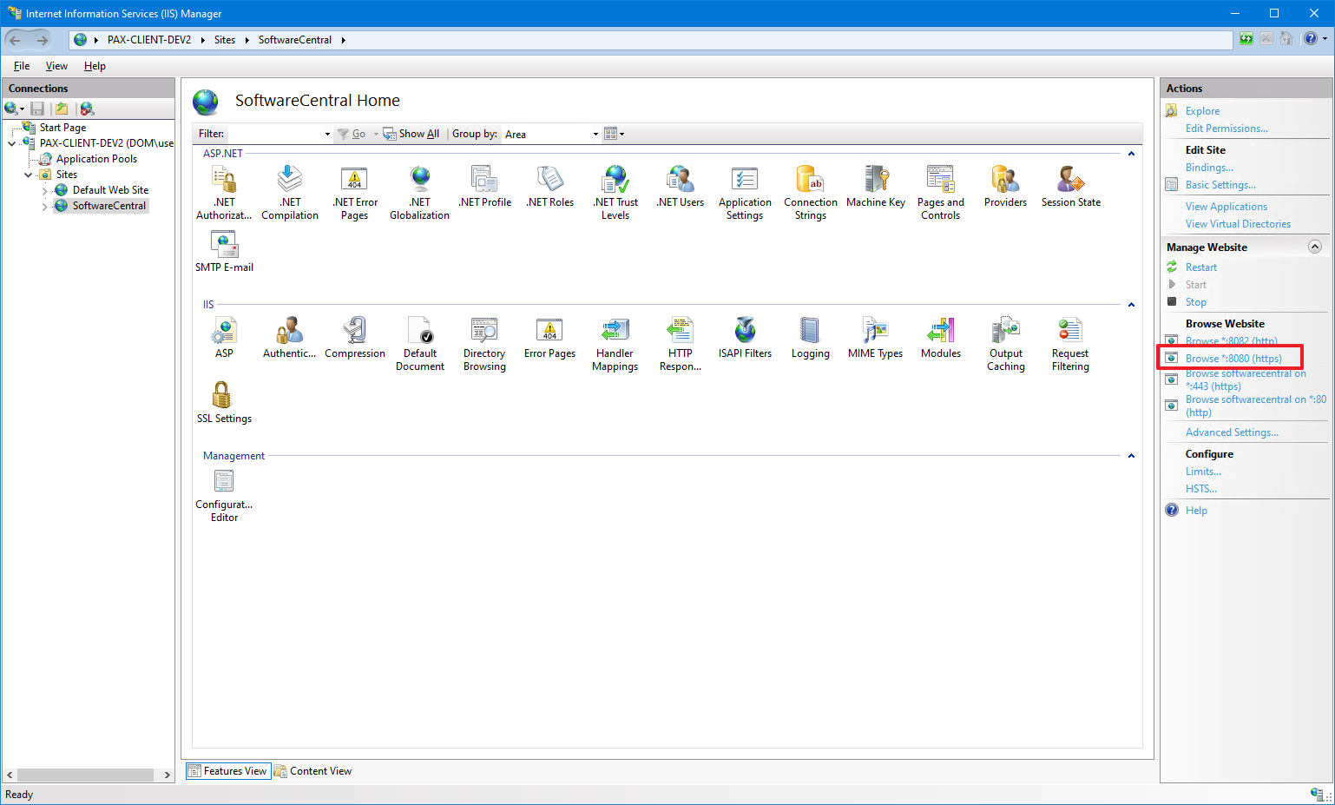Image resolution: width=1335 pixels, height=805 pixels.
Task: Collapse the Manage Website actions section
Action: tap(1314, 247)
